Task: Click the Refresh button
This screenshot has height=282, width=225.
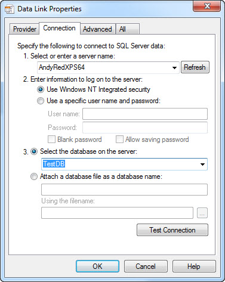Action: point(195,67)
